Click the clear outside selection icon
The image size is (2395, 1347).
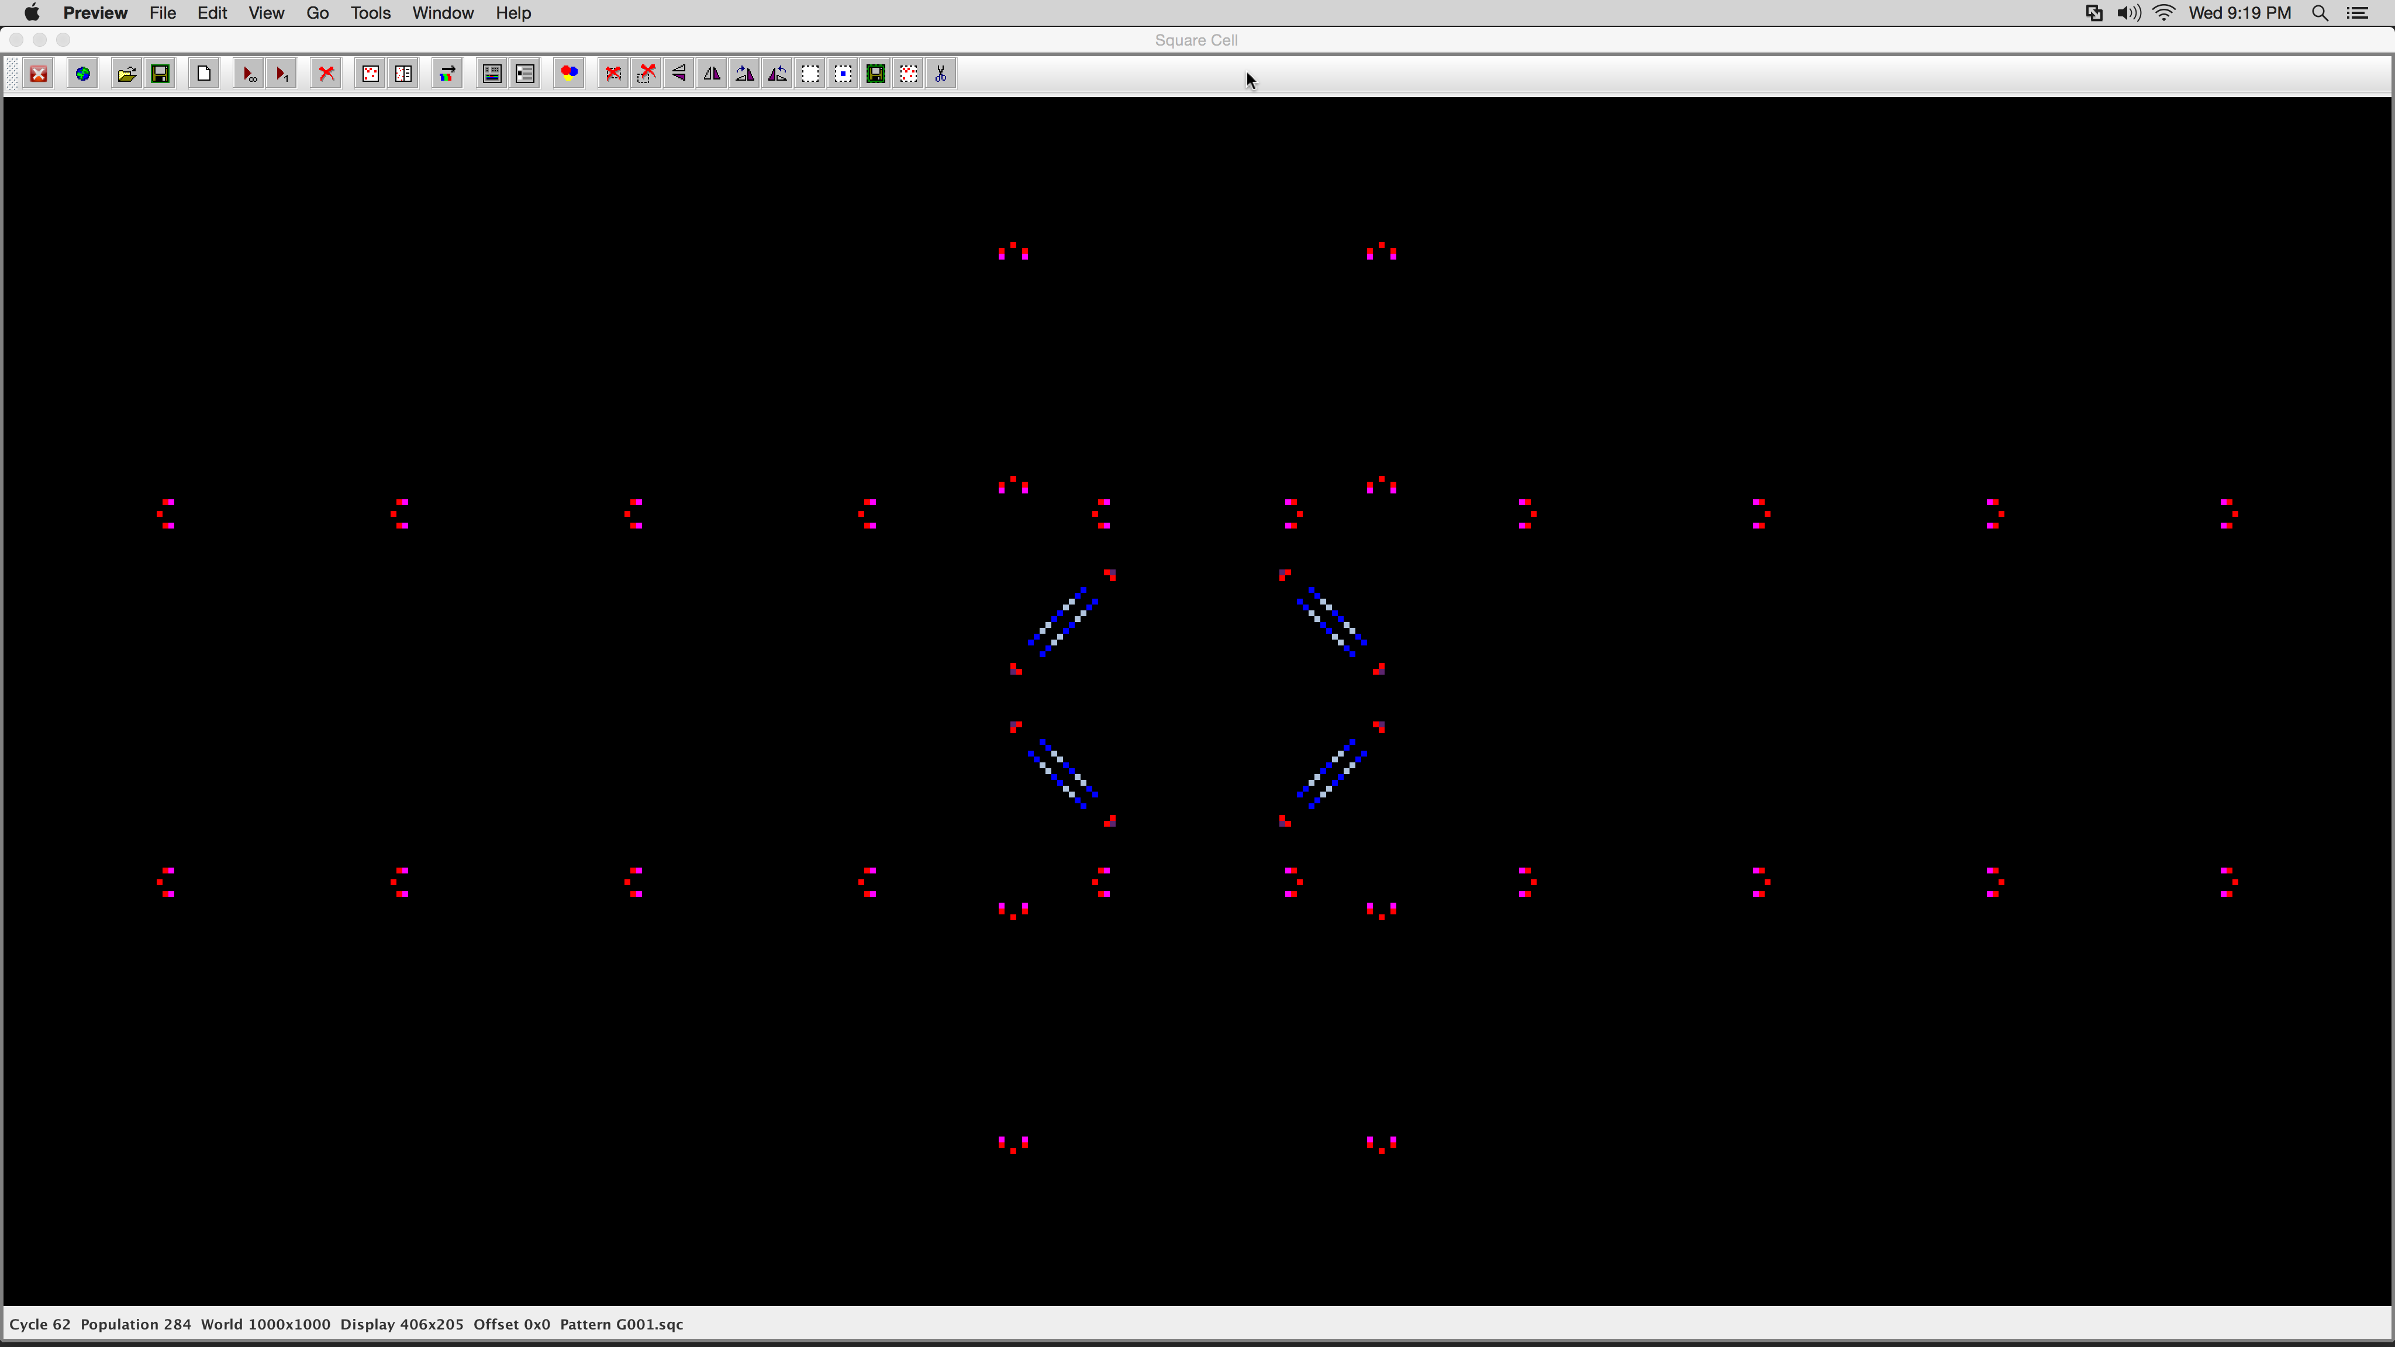point(646,74)
